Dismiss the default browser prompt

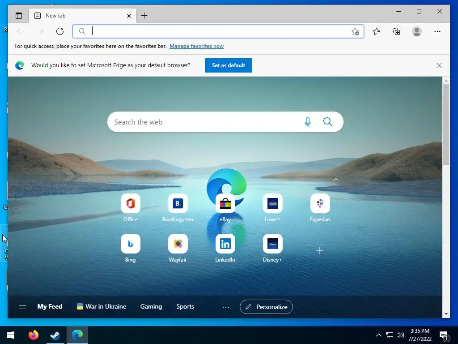[x=439, y=65]
